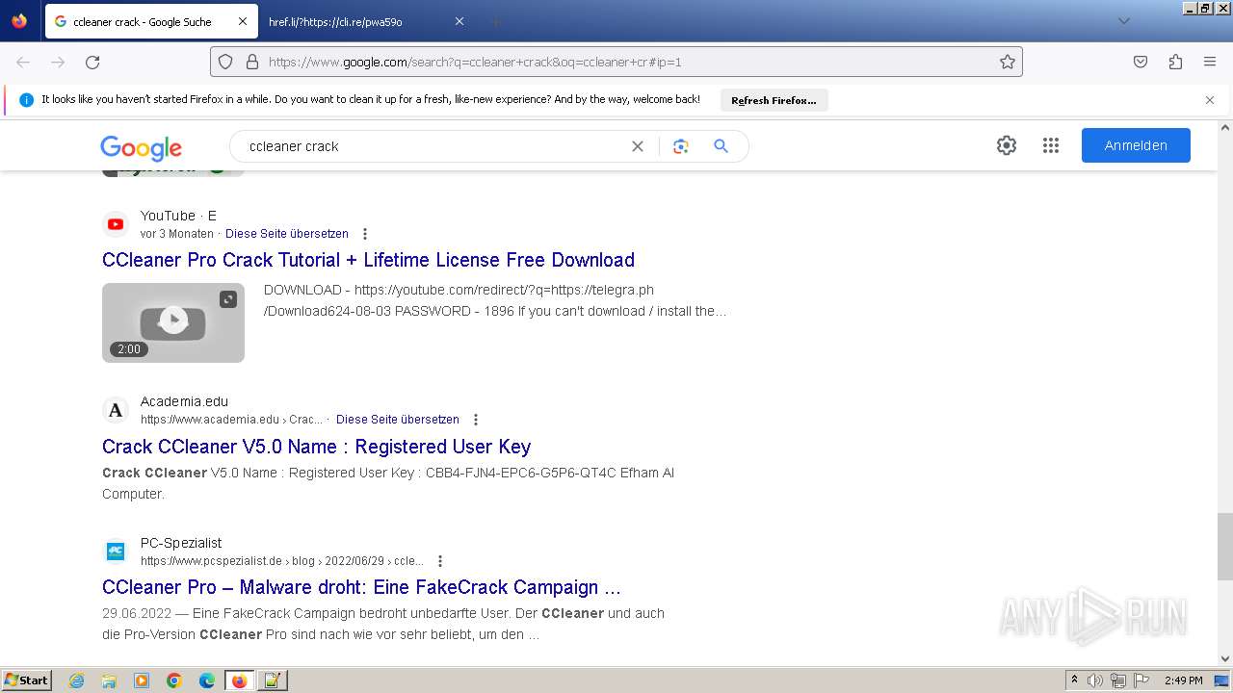1233x693 pixels.
Task: Click the 2:49 PM taskbar clock
Action: click(x=1183, y=680)
